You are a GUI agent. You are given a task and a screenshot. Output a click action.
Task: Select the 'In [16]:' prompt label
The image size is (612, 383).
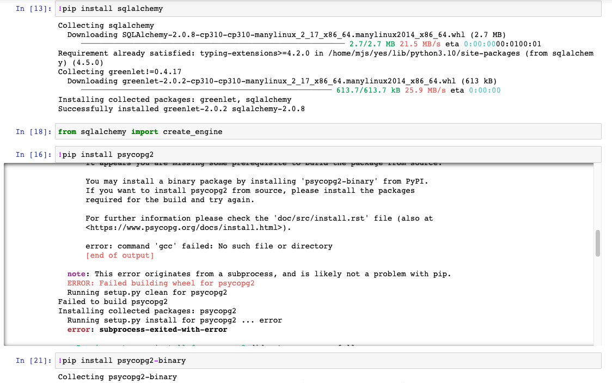(x=34, y=155)
